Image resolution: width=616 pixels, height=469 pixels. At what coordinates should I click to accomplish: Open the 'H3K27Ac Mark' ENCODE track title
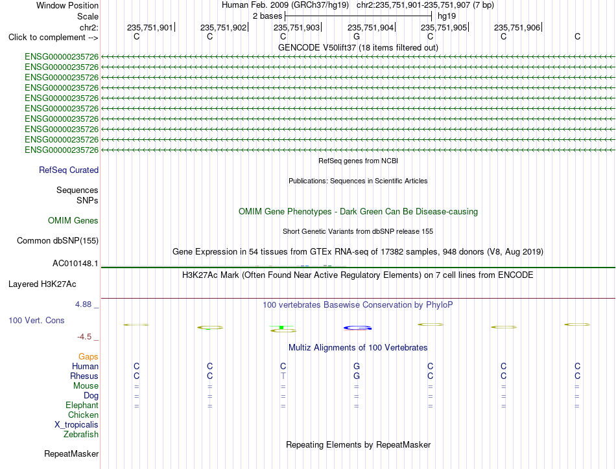[358, 275]
